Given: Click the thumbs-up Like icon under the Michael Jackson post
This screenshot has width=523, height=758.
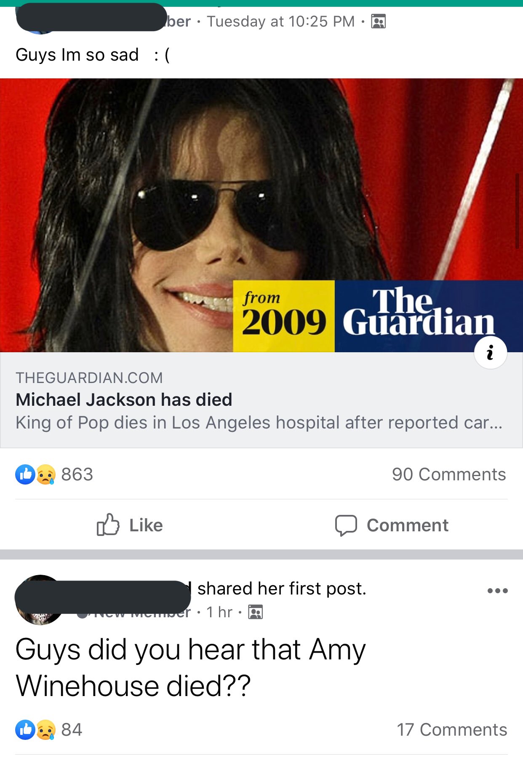Looking at the screenshot, I should click(108, 525).
